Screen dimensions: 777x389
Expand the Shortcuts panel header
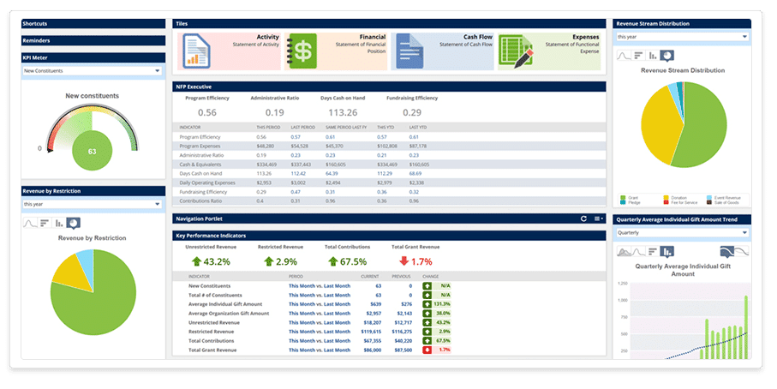(92, 23)
